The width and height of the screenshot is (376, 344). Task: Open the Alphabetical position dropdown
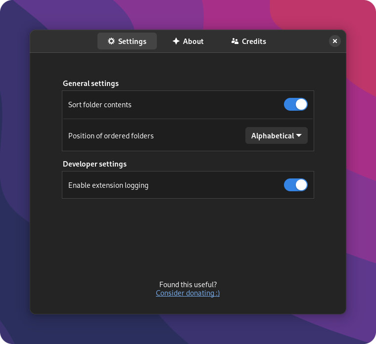276,135
